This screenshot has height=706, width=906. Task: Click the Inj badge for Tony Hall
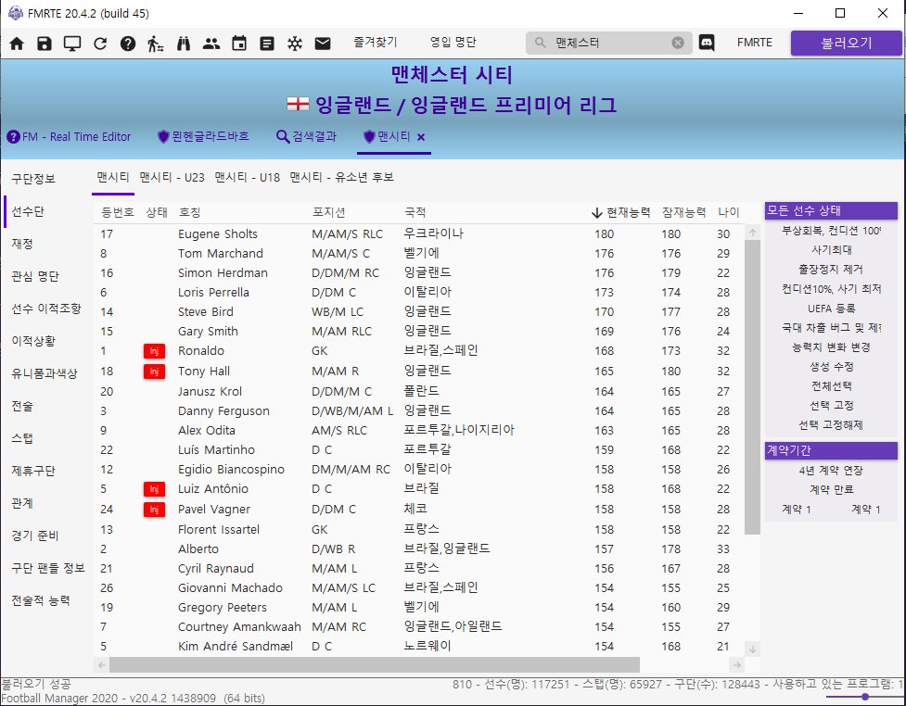coord(154,372)
